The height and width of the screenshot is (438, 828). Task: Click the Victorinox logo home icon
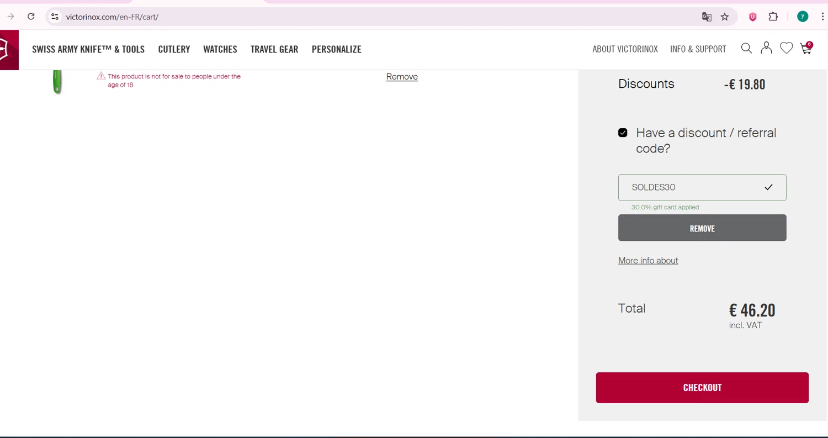9,50
